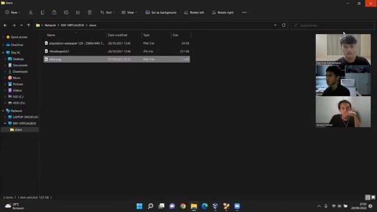This screenshot has height=212, width=377.
Task: Open Downloads in sidebar
Action: coord(20,71)
